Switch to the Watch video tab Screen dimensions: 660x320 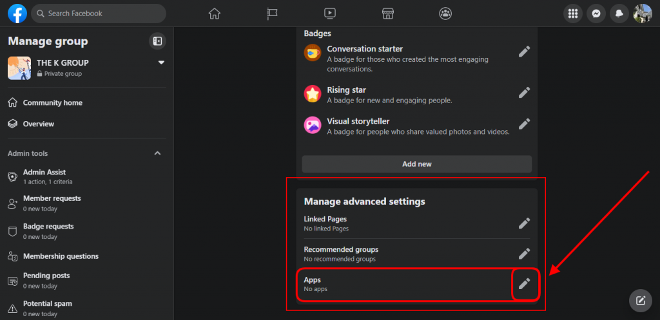tap(330, 14)
